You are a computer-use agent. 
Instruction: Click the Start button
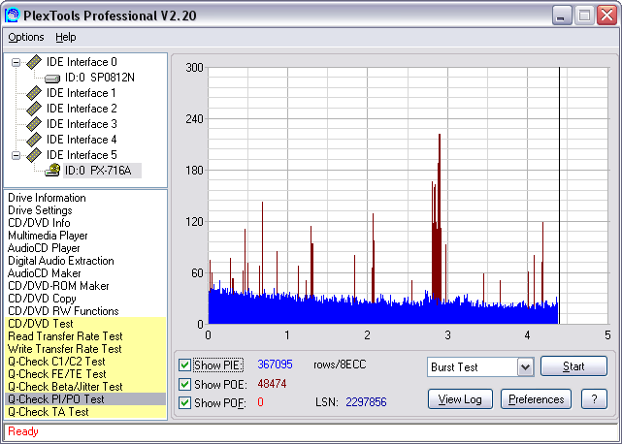point(573,365)
